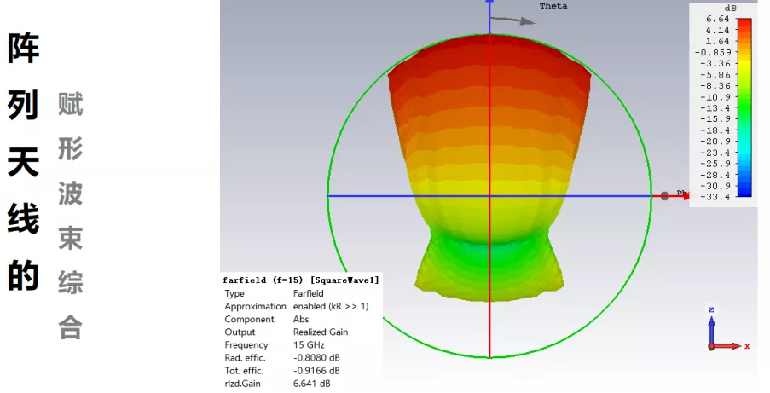Screen dimensions: 770x393
Task: Click the dB color scale bar
Action: [x=744, y=107]
